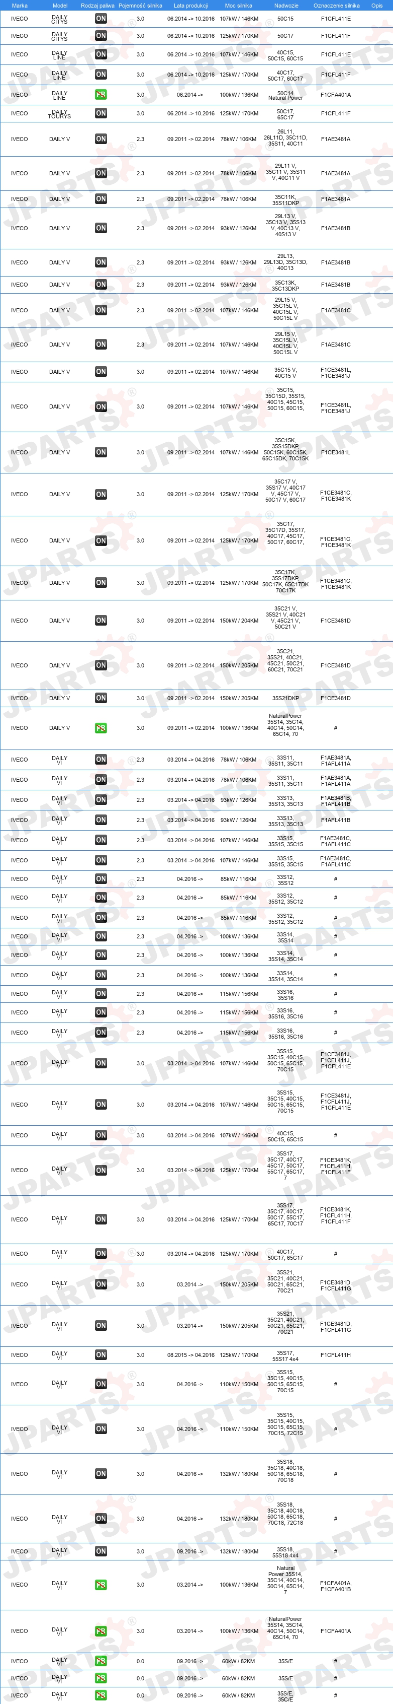This screenshot has width=393, height=1704.
Task: Click the 29L13 V, 35C13 V body cell
Action: [285, 225]
